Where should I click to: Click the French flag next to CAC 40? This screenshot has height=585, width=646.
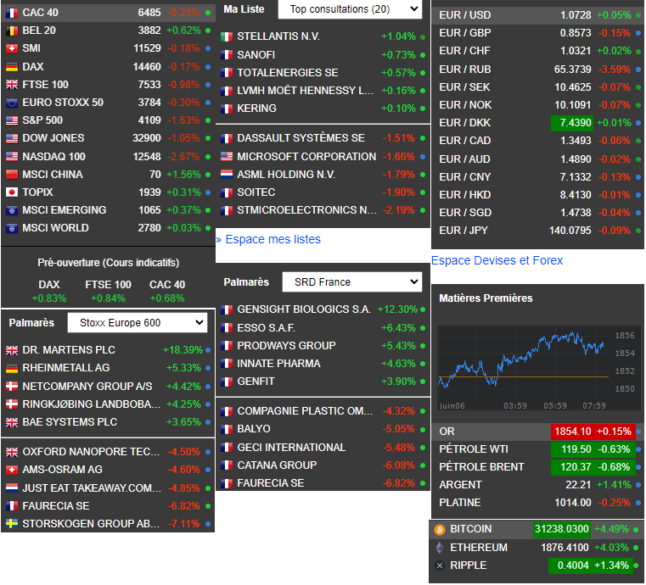click(x=12, y=13)
